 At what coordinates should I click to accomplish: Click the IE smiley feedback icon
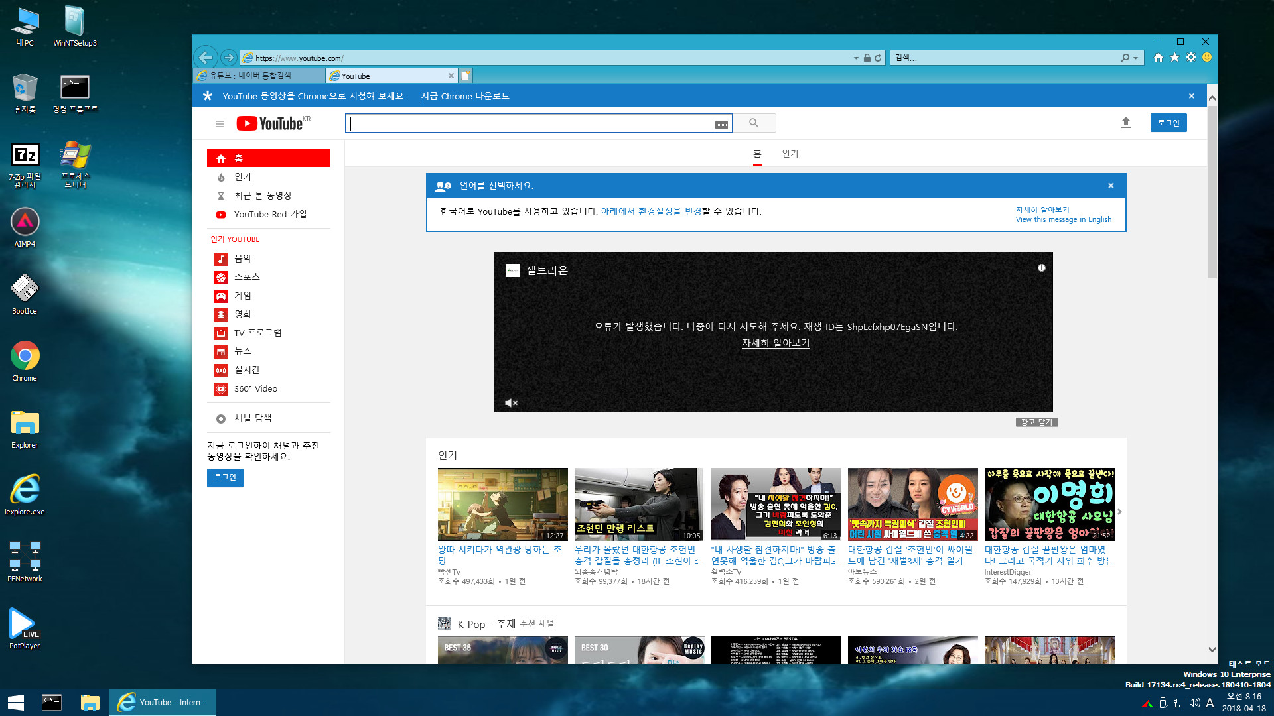[1207, 58]
